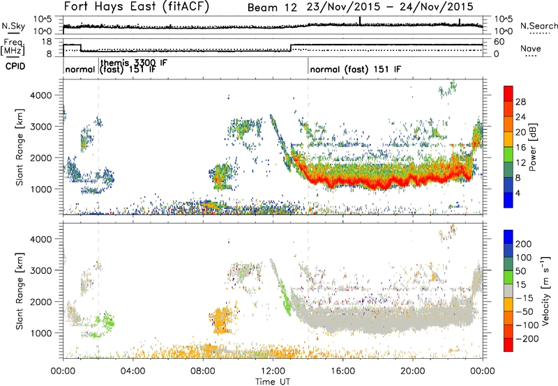Click the '12' tick on Power colorbar
This screenshot has height=386, width=558.
(x=520, y=162)
